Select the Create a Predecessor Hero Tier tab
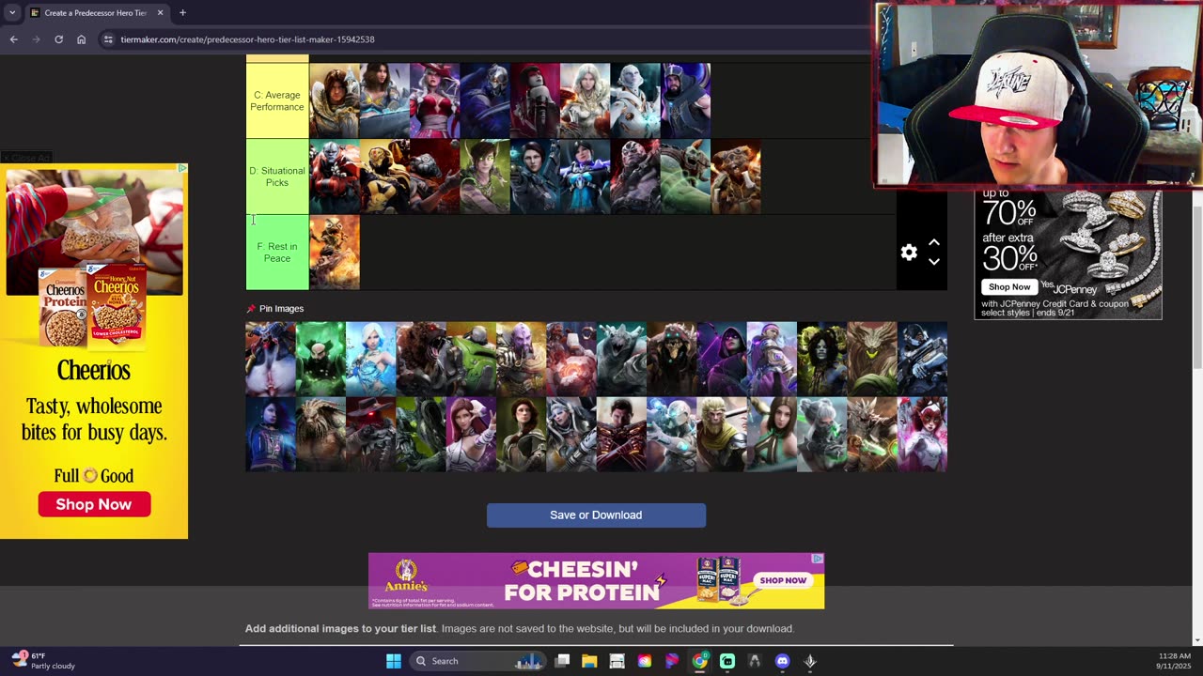 (x=96, y=13)
